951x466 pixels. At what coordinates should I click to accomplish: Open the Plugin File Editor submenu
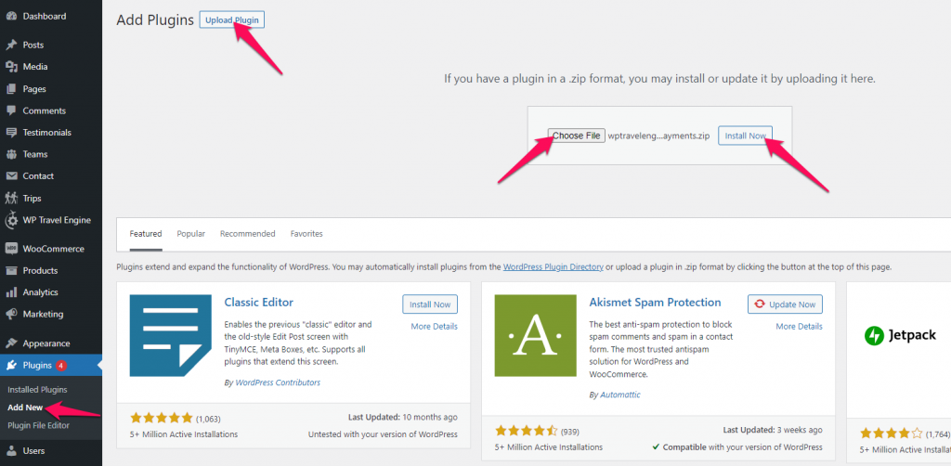click(38, 425)
